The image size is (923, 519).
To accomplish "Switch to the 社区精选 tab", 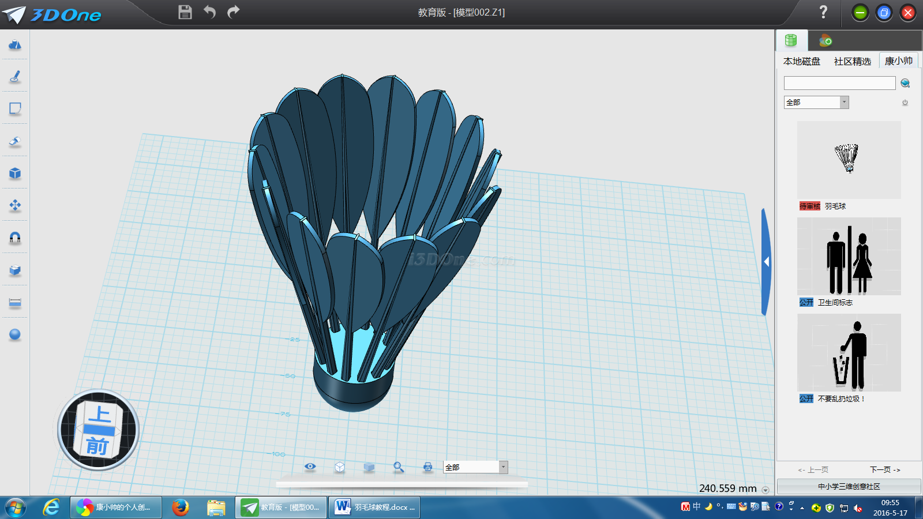I will [852, 61].
